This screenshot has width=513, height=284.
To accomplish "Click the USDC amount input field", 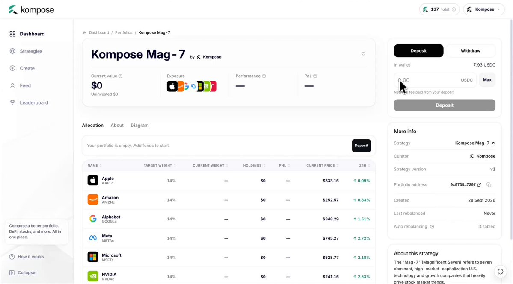I will pyautogui.click(x=435, y=80).
